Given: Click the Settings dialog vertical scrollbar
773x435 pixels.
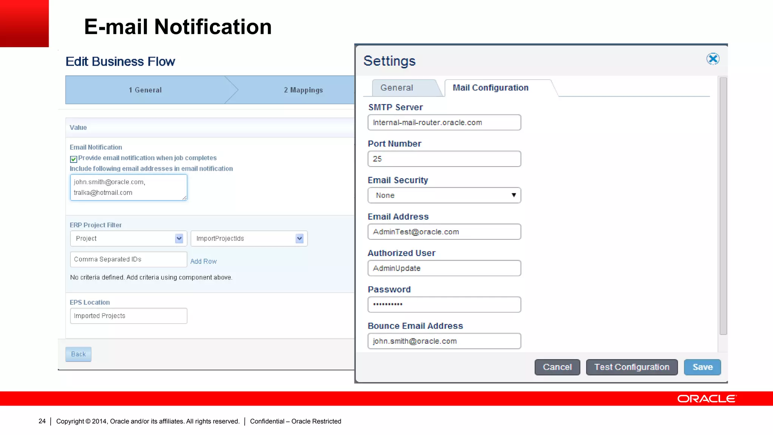Looking at the screenshot, I should pos(723,206).
